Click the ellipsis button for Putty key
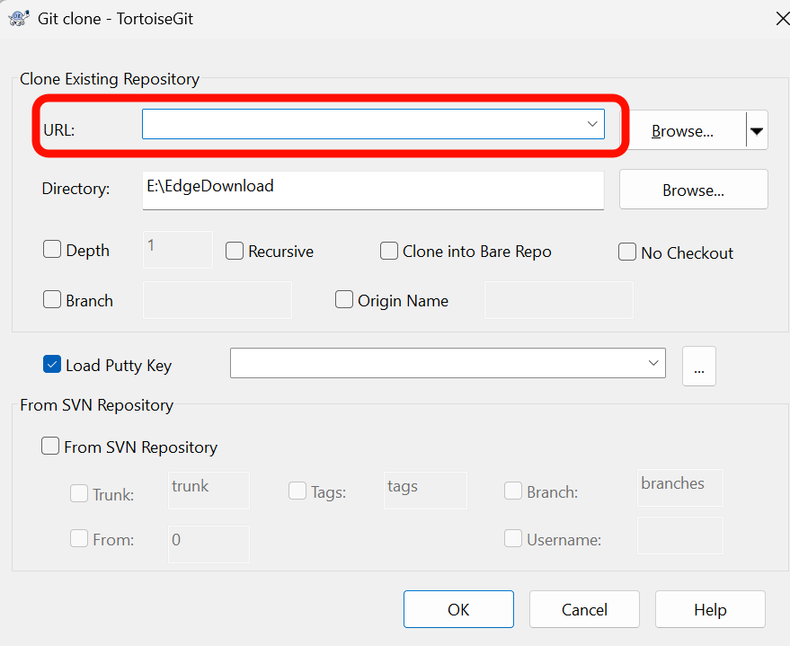The width and height of the screenshot is (790, 646). tap(699, 366)
